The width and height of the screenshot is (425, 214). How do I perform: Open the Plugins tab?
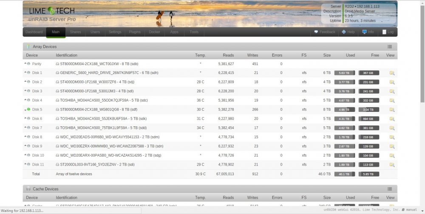[x=135, y=32]
